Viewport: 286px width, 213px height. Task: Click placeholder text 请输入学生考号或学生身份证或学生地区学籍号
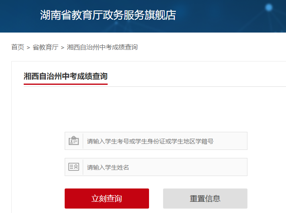pos(150,141)
